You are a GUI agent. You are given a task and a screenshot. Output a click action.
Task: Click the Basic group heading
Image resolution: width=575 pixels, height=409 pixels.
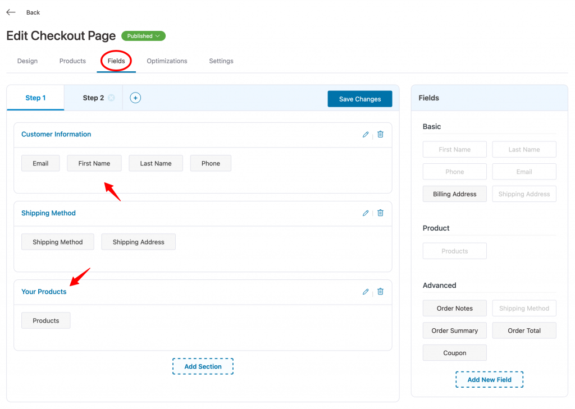click(432, 126)
